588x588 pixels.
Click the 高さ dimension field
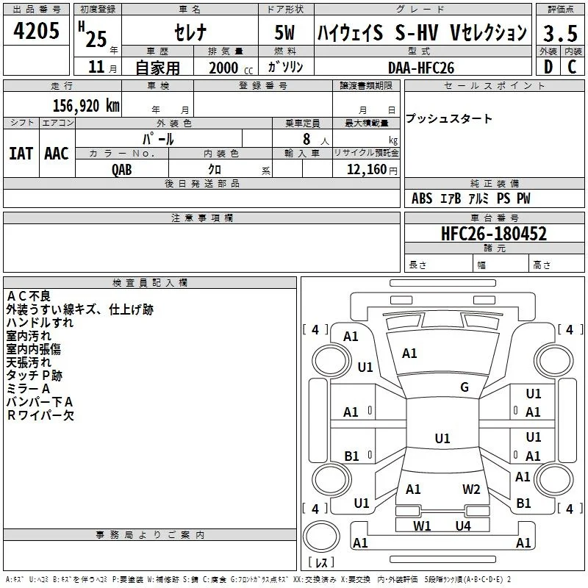pyautogui.click(x=557, y=265)
